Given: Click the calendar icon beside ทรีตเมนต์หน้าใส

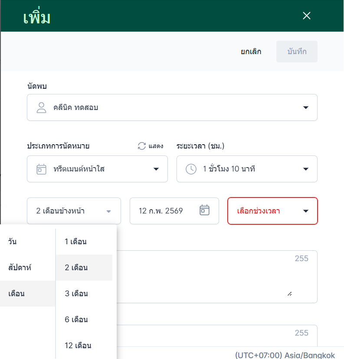Looking at the screenshot, I should click(x=41, y=169).
